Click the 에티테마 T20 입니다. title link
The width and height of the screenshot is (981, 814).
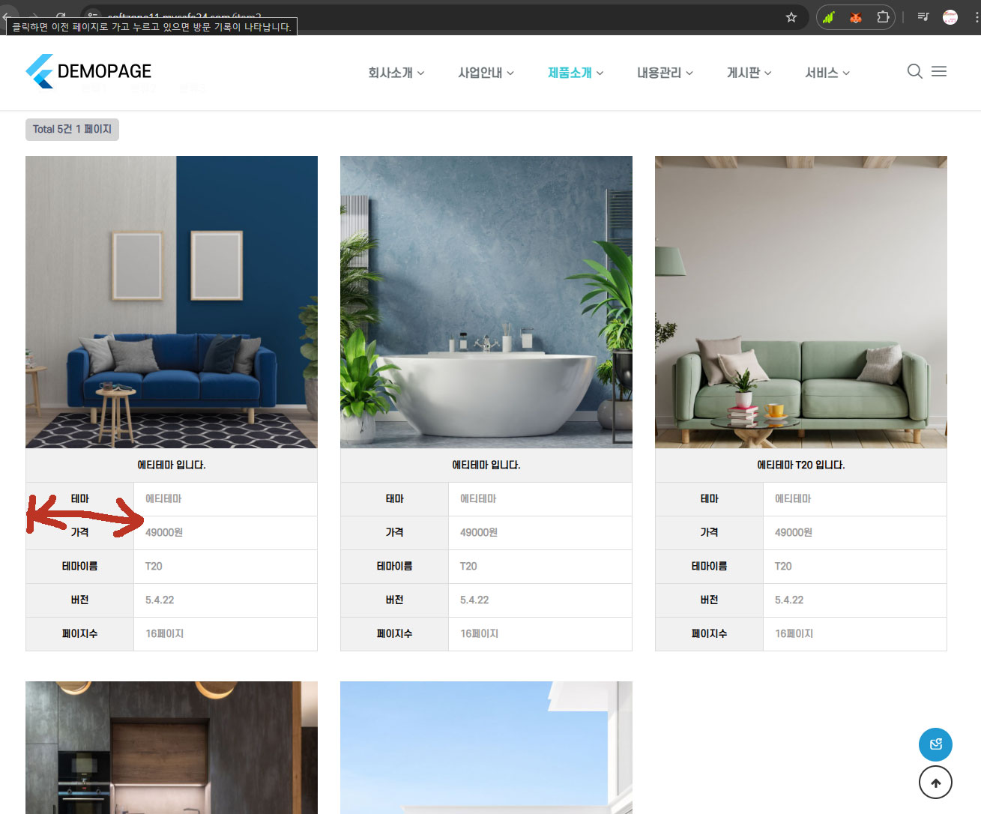pos(800,465)
